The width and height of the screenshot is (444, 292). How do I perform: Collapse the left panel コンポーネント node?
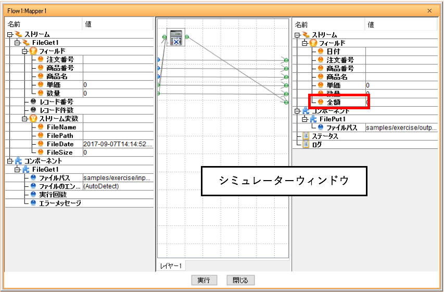click(x=10, y=161)
